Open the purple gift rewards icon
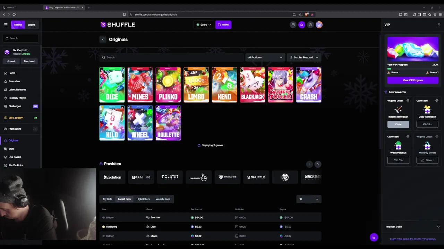This screenshot has width=444, height=249. [302, 25]
